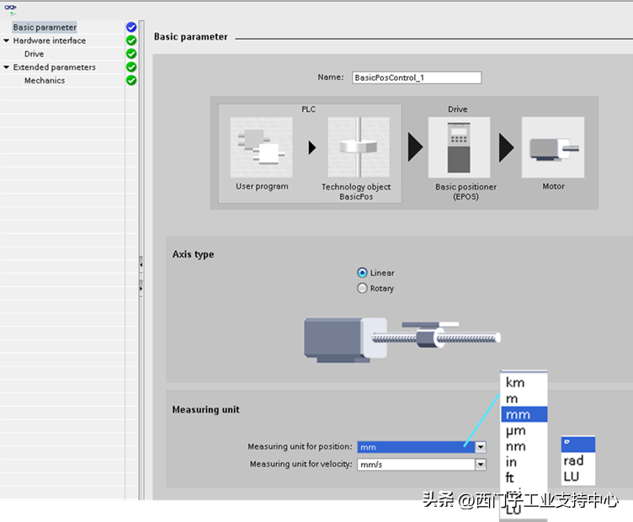This screenshot has width=633, height=522.
Task: Choose km from the unit list
Action: tap(515, 382)
